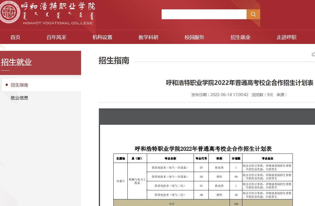Click the 系（部） table header
Image resolution: width=315 pixels, height=206 pixels.
[x=137, y=158]
